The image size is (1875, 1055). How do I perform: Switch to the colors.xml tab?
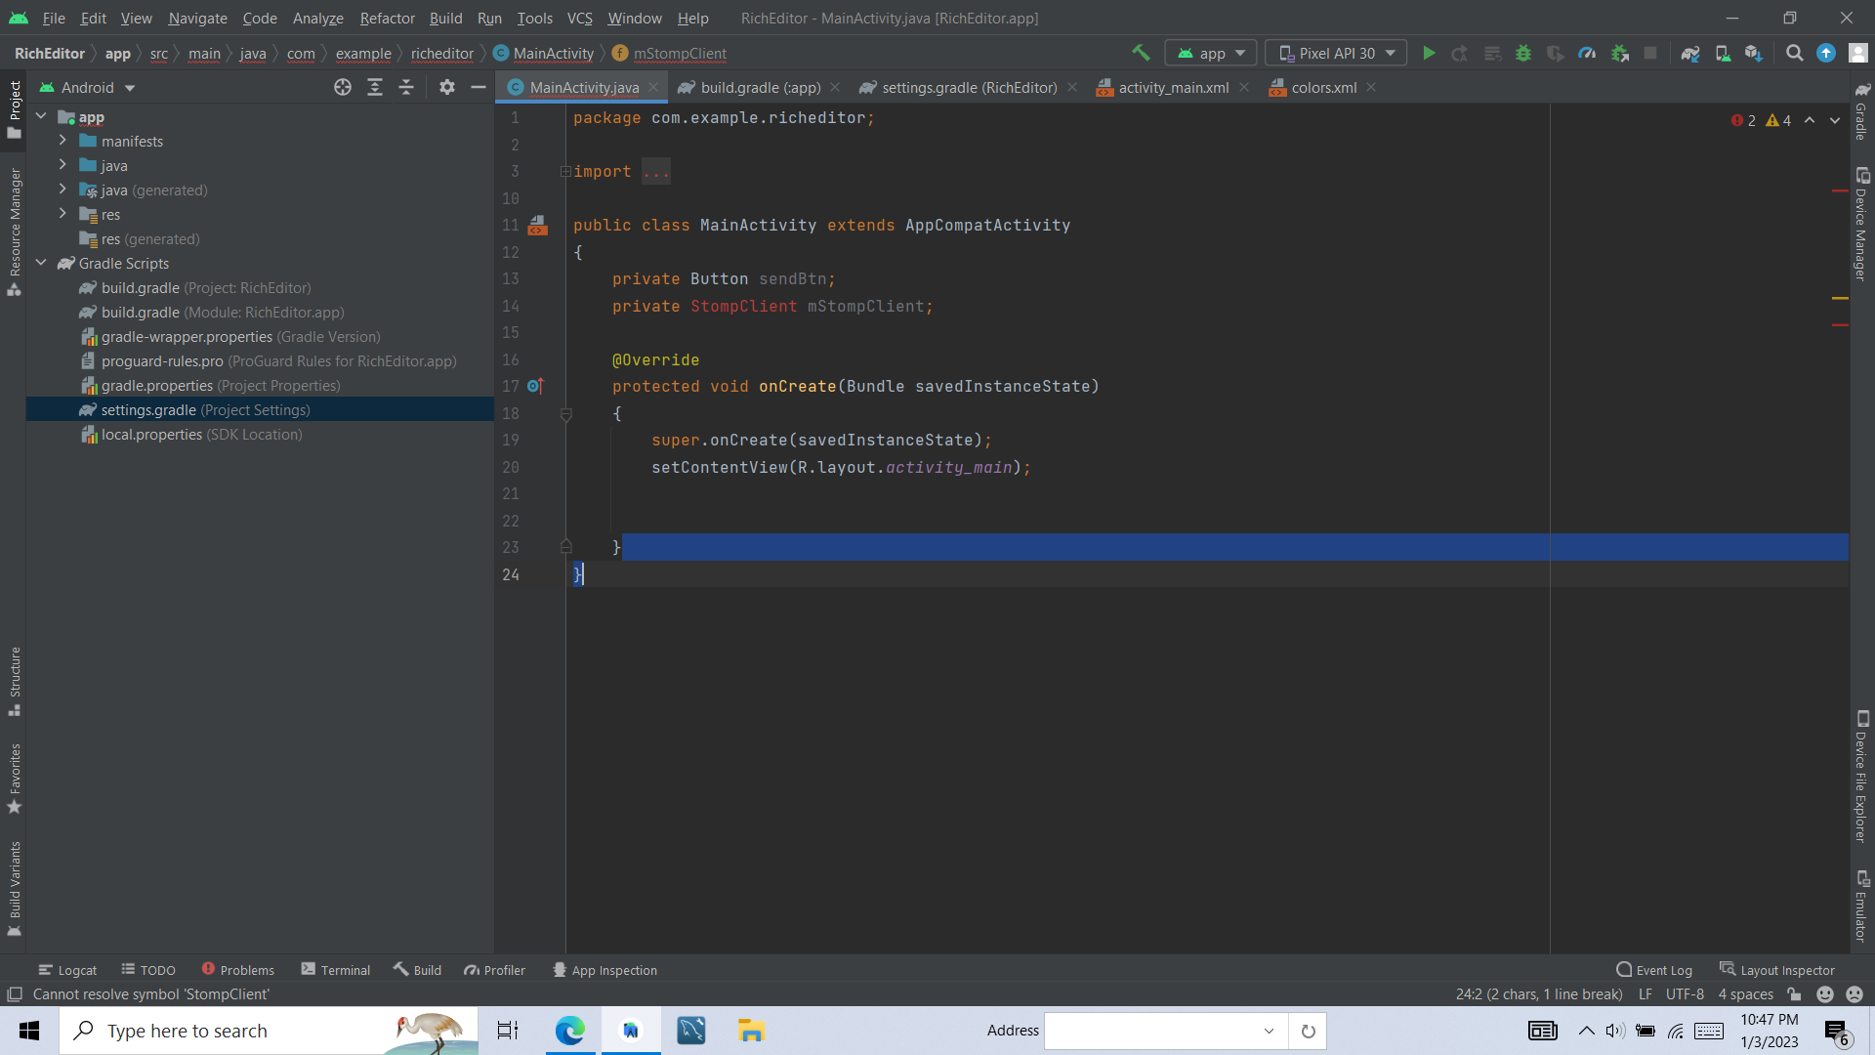[x=1323, y=87]
